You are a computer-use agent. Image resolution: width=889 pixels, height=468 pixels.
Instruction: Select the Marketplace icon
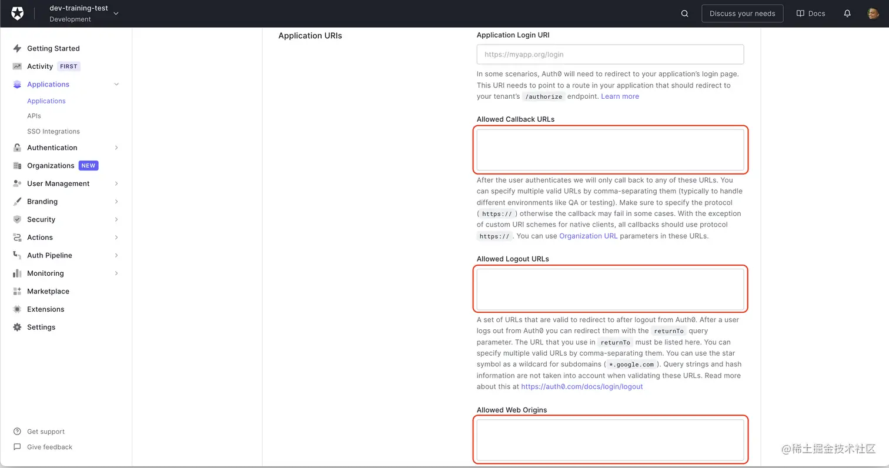pyautogui.click(x=16, y=291)
